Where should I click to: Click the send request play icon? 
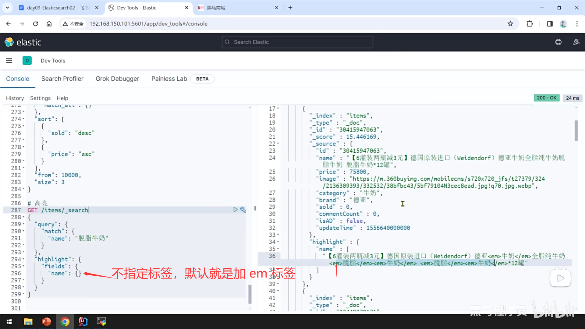click(235, 210)
